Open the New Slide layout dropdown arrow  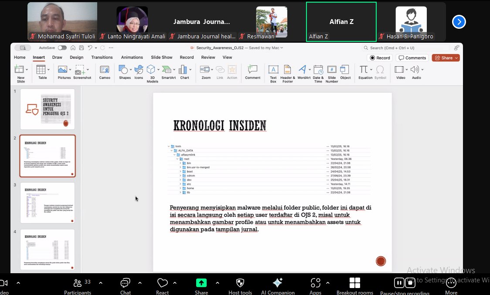[27, 69]
